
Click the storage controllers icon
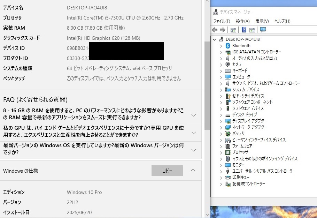[x=228, y=184]
